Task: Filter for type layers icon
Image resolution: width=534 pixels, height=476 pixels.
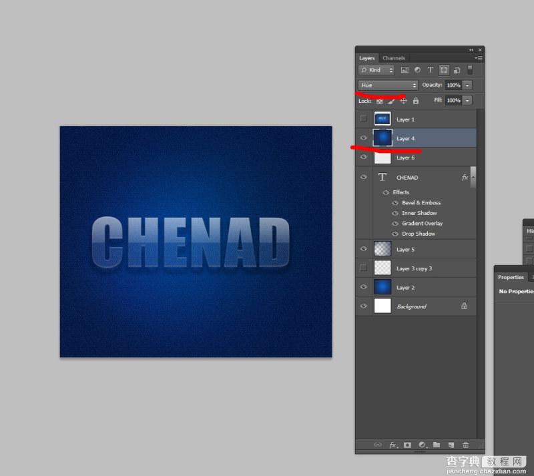Action: 430,70
